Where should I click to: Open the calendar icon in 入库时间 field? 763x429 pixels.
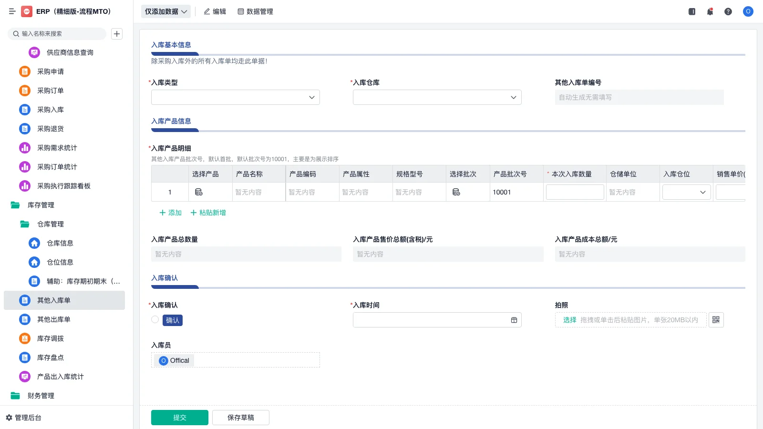(514, 320)
